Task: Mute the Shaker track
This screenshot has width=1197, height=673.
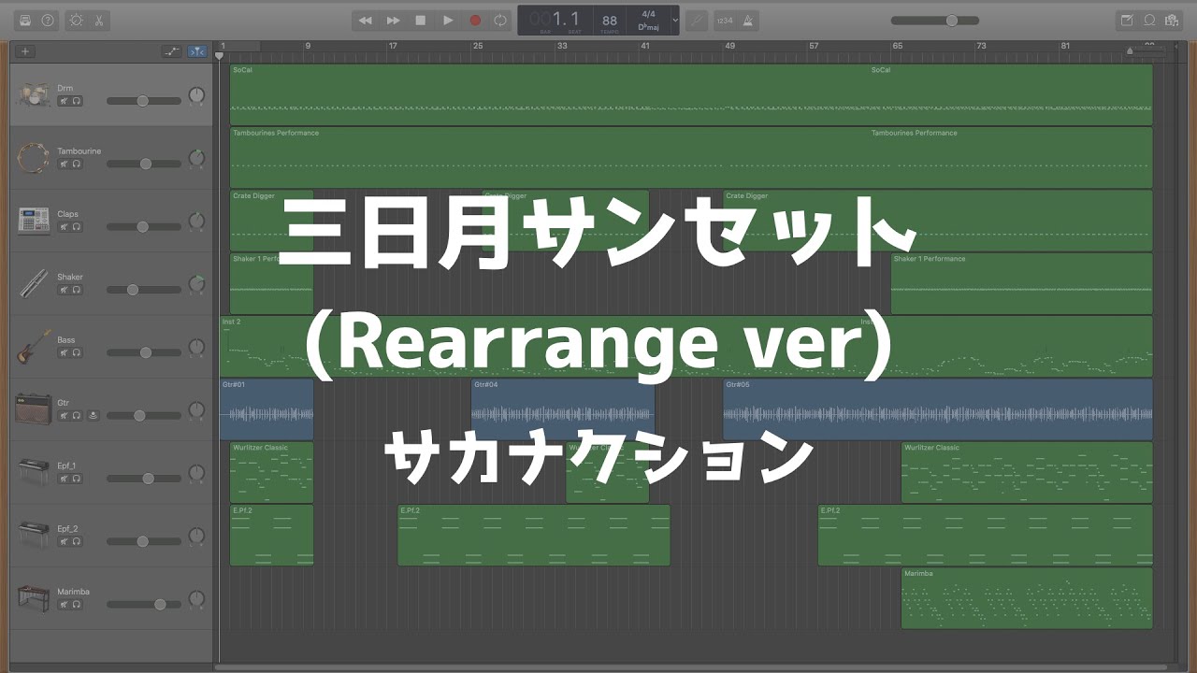Action: coord(65,290)
